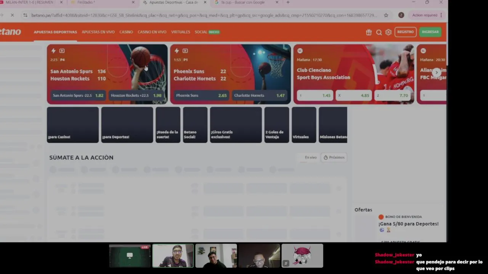Open the ¡Rueda de la suerte! promo tile

pos(168,125)
